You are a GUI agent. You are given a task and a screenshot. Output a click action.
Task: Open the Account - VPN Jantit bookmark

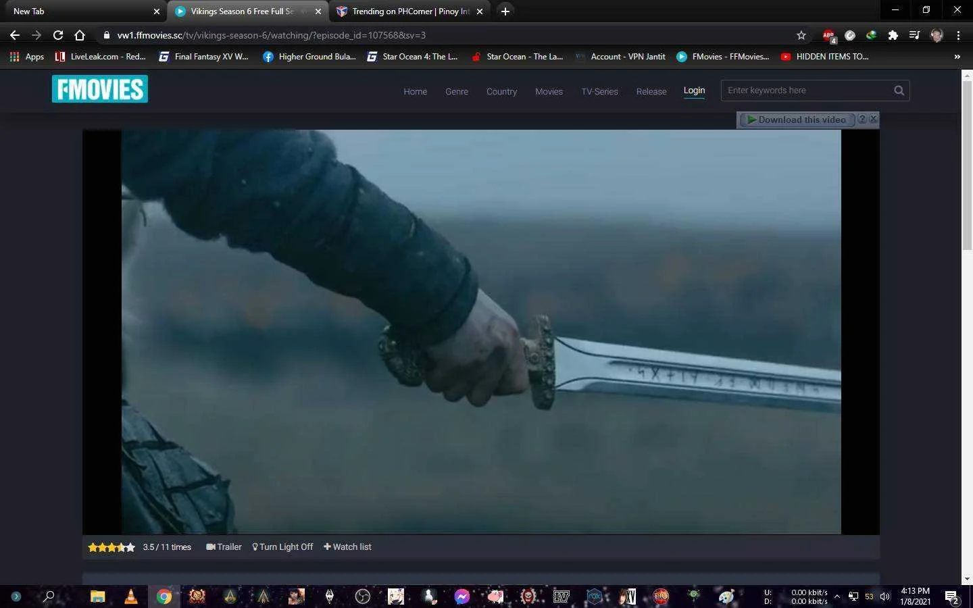click(x=620, y=57)
